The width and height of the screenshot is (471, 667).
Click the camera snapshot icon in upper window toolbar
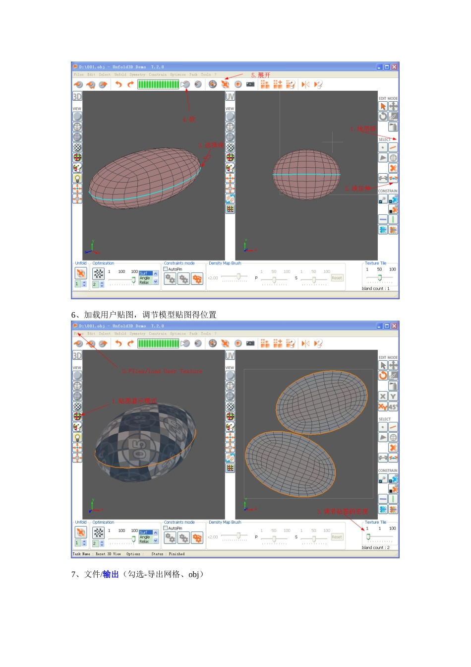(x=250, y=84)
